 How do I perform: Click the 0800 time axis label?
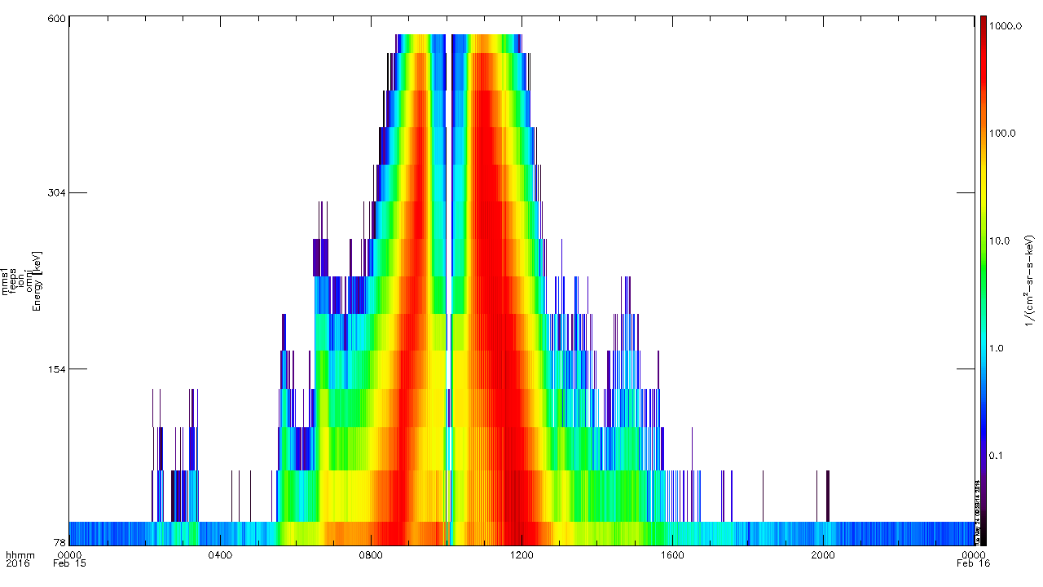coord(371,555)
